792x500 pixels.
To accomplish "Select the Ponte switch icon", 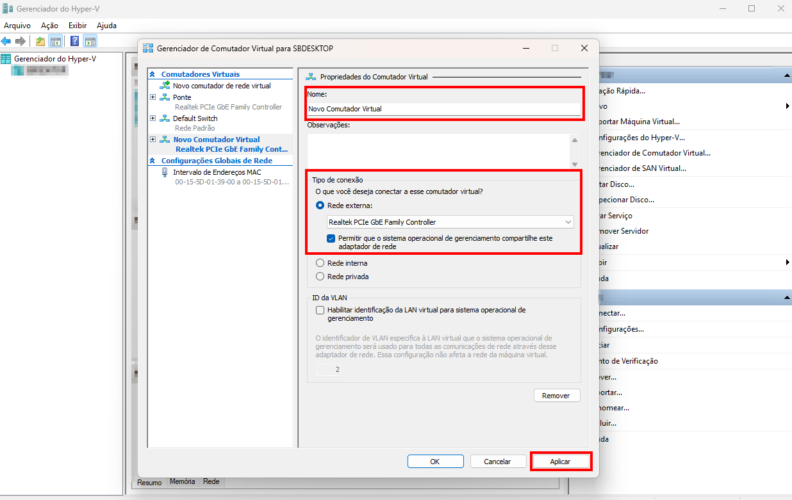I will point(165,97).
